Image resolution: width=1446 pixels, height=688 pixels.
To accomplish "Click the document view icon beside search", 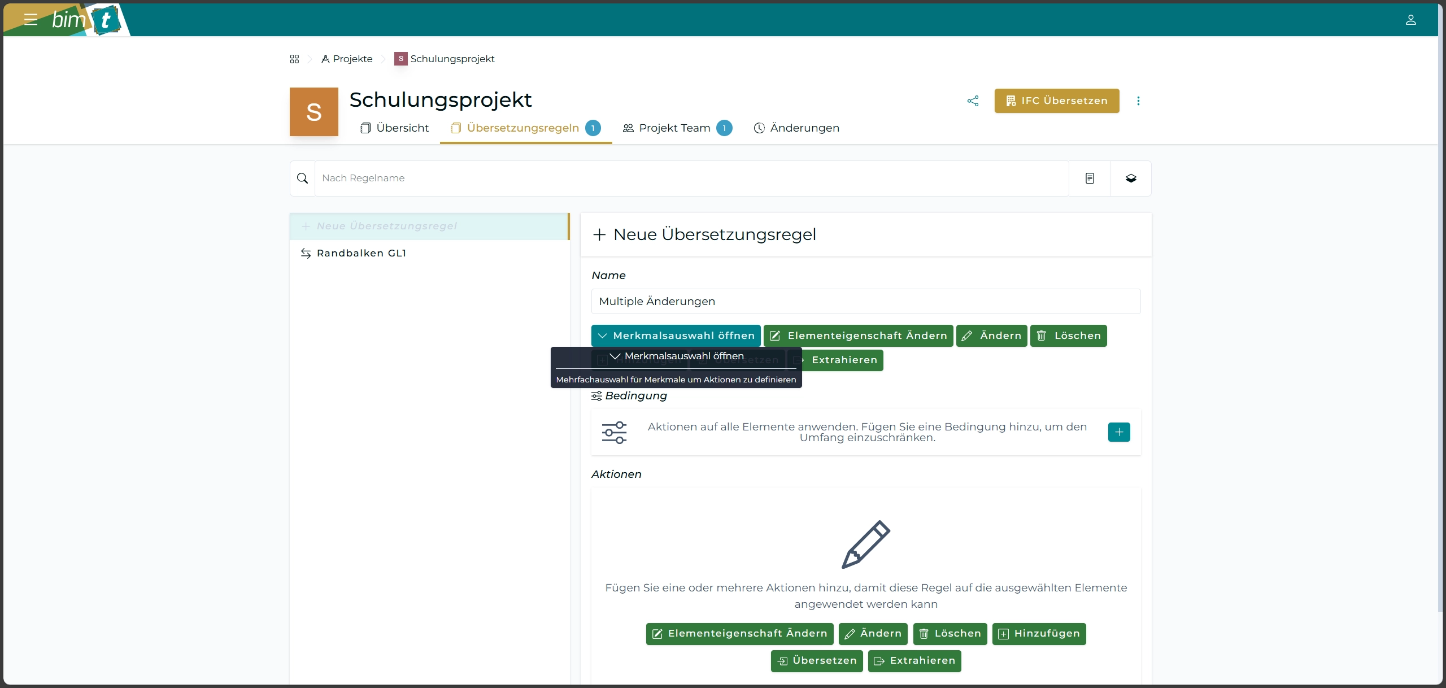I will pos(1090,178).
